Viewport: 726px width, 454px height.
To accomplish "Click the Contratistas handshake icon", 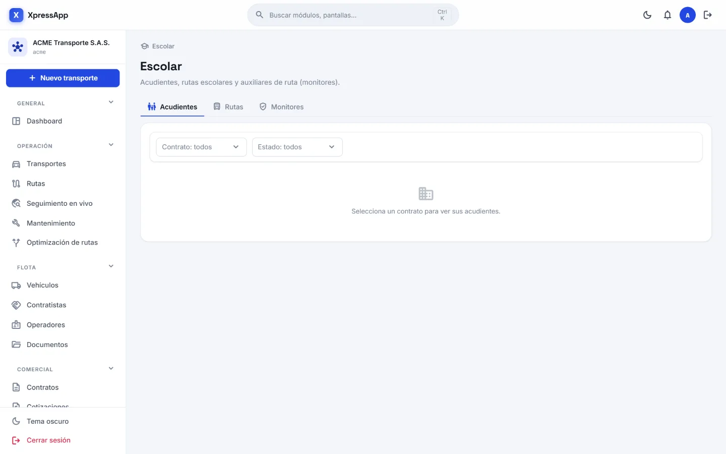I will pyautogui.click(x=16, y=305).
